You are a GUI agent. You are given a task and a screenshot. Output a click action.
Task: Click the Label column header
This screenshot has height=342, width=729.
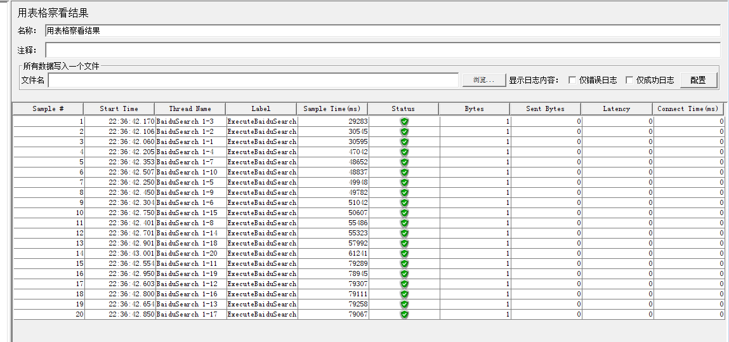click(261, 109)
